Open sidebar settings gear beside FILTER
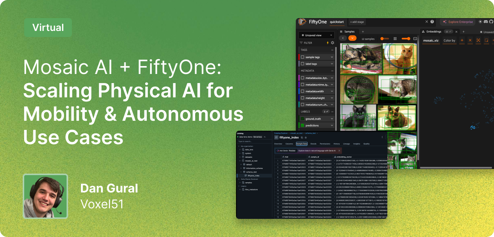Viewport: 494px width, 237px height. click(332, 43)
